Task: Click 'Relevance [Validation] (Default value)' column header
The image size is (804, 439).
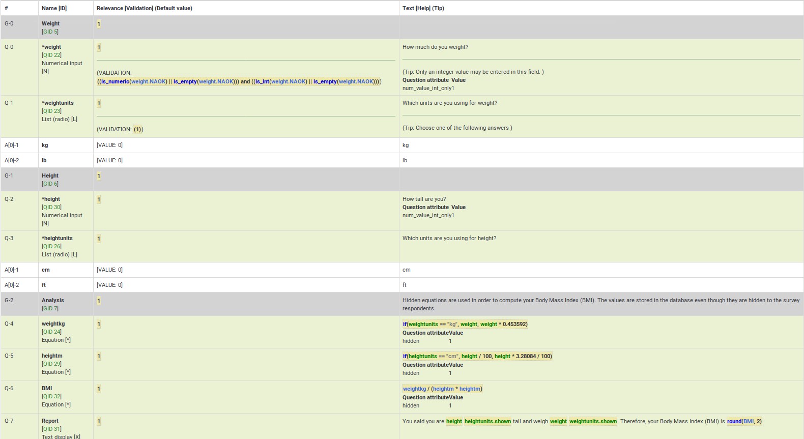Action: pyautogui.click(x=145, y=8)
